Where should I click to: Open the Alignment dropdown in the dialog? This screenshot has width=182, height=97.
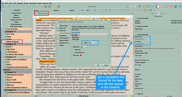[x=83, y=47]
